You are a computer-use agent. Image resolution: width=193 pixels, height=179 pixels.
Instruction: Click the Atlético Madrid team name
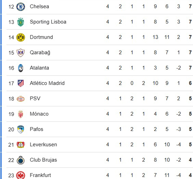[x=47, y=83]
